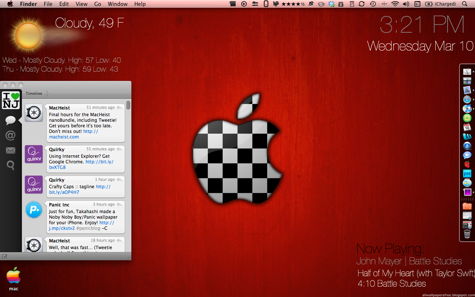Open the Window menu
The image size is (475, 297).
point(118,4)
